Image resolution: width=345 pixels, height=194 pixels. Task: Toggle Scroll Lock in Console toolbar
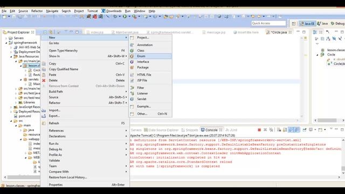[285, 130]
